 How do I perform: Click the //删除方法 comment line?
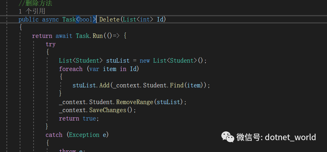point(35,4)
